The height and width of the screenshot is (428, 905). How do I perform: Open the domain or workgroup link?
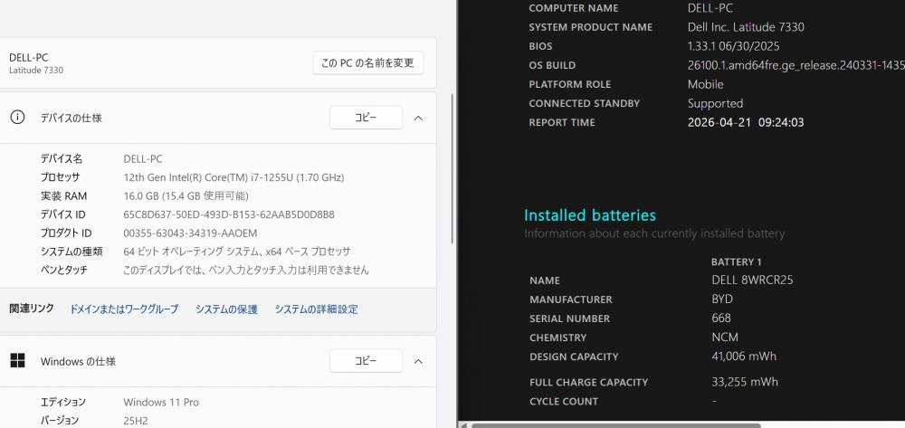click(x=124, y=309)
